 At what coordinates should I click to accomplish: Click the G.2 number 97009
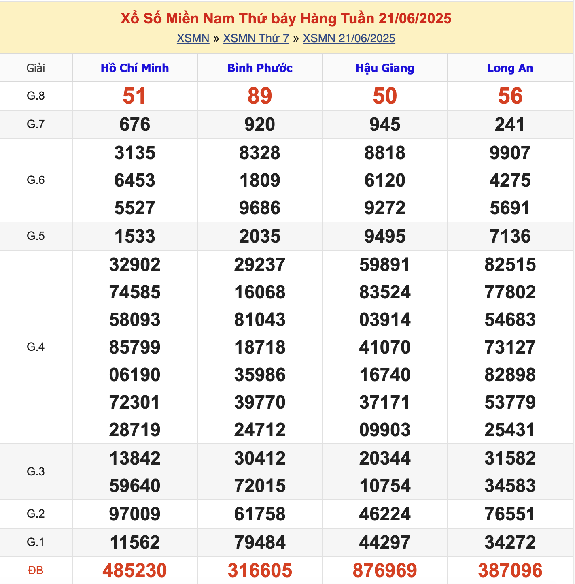(135, 514)
